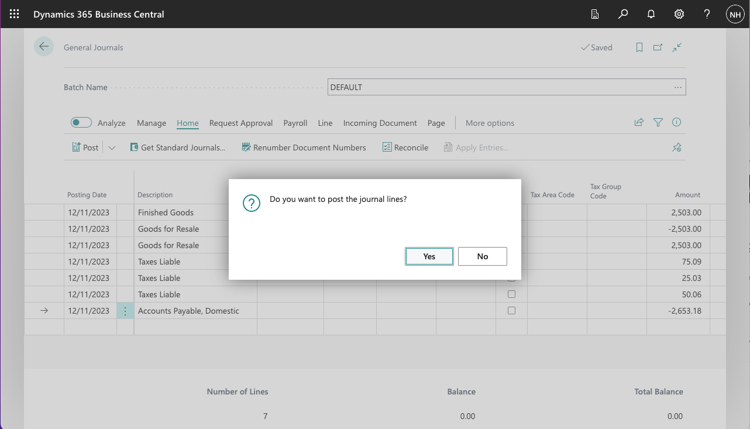
Task: Click the pin action bar icon
Action: [677, 147]
